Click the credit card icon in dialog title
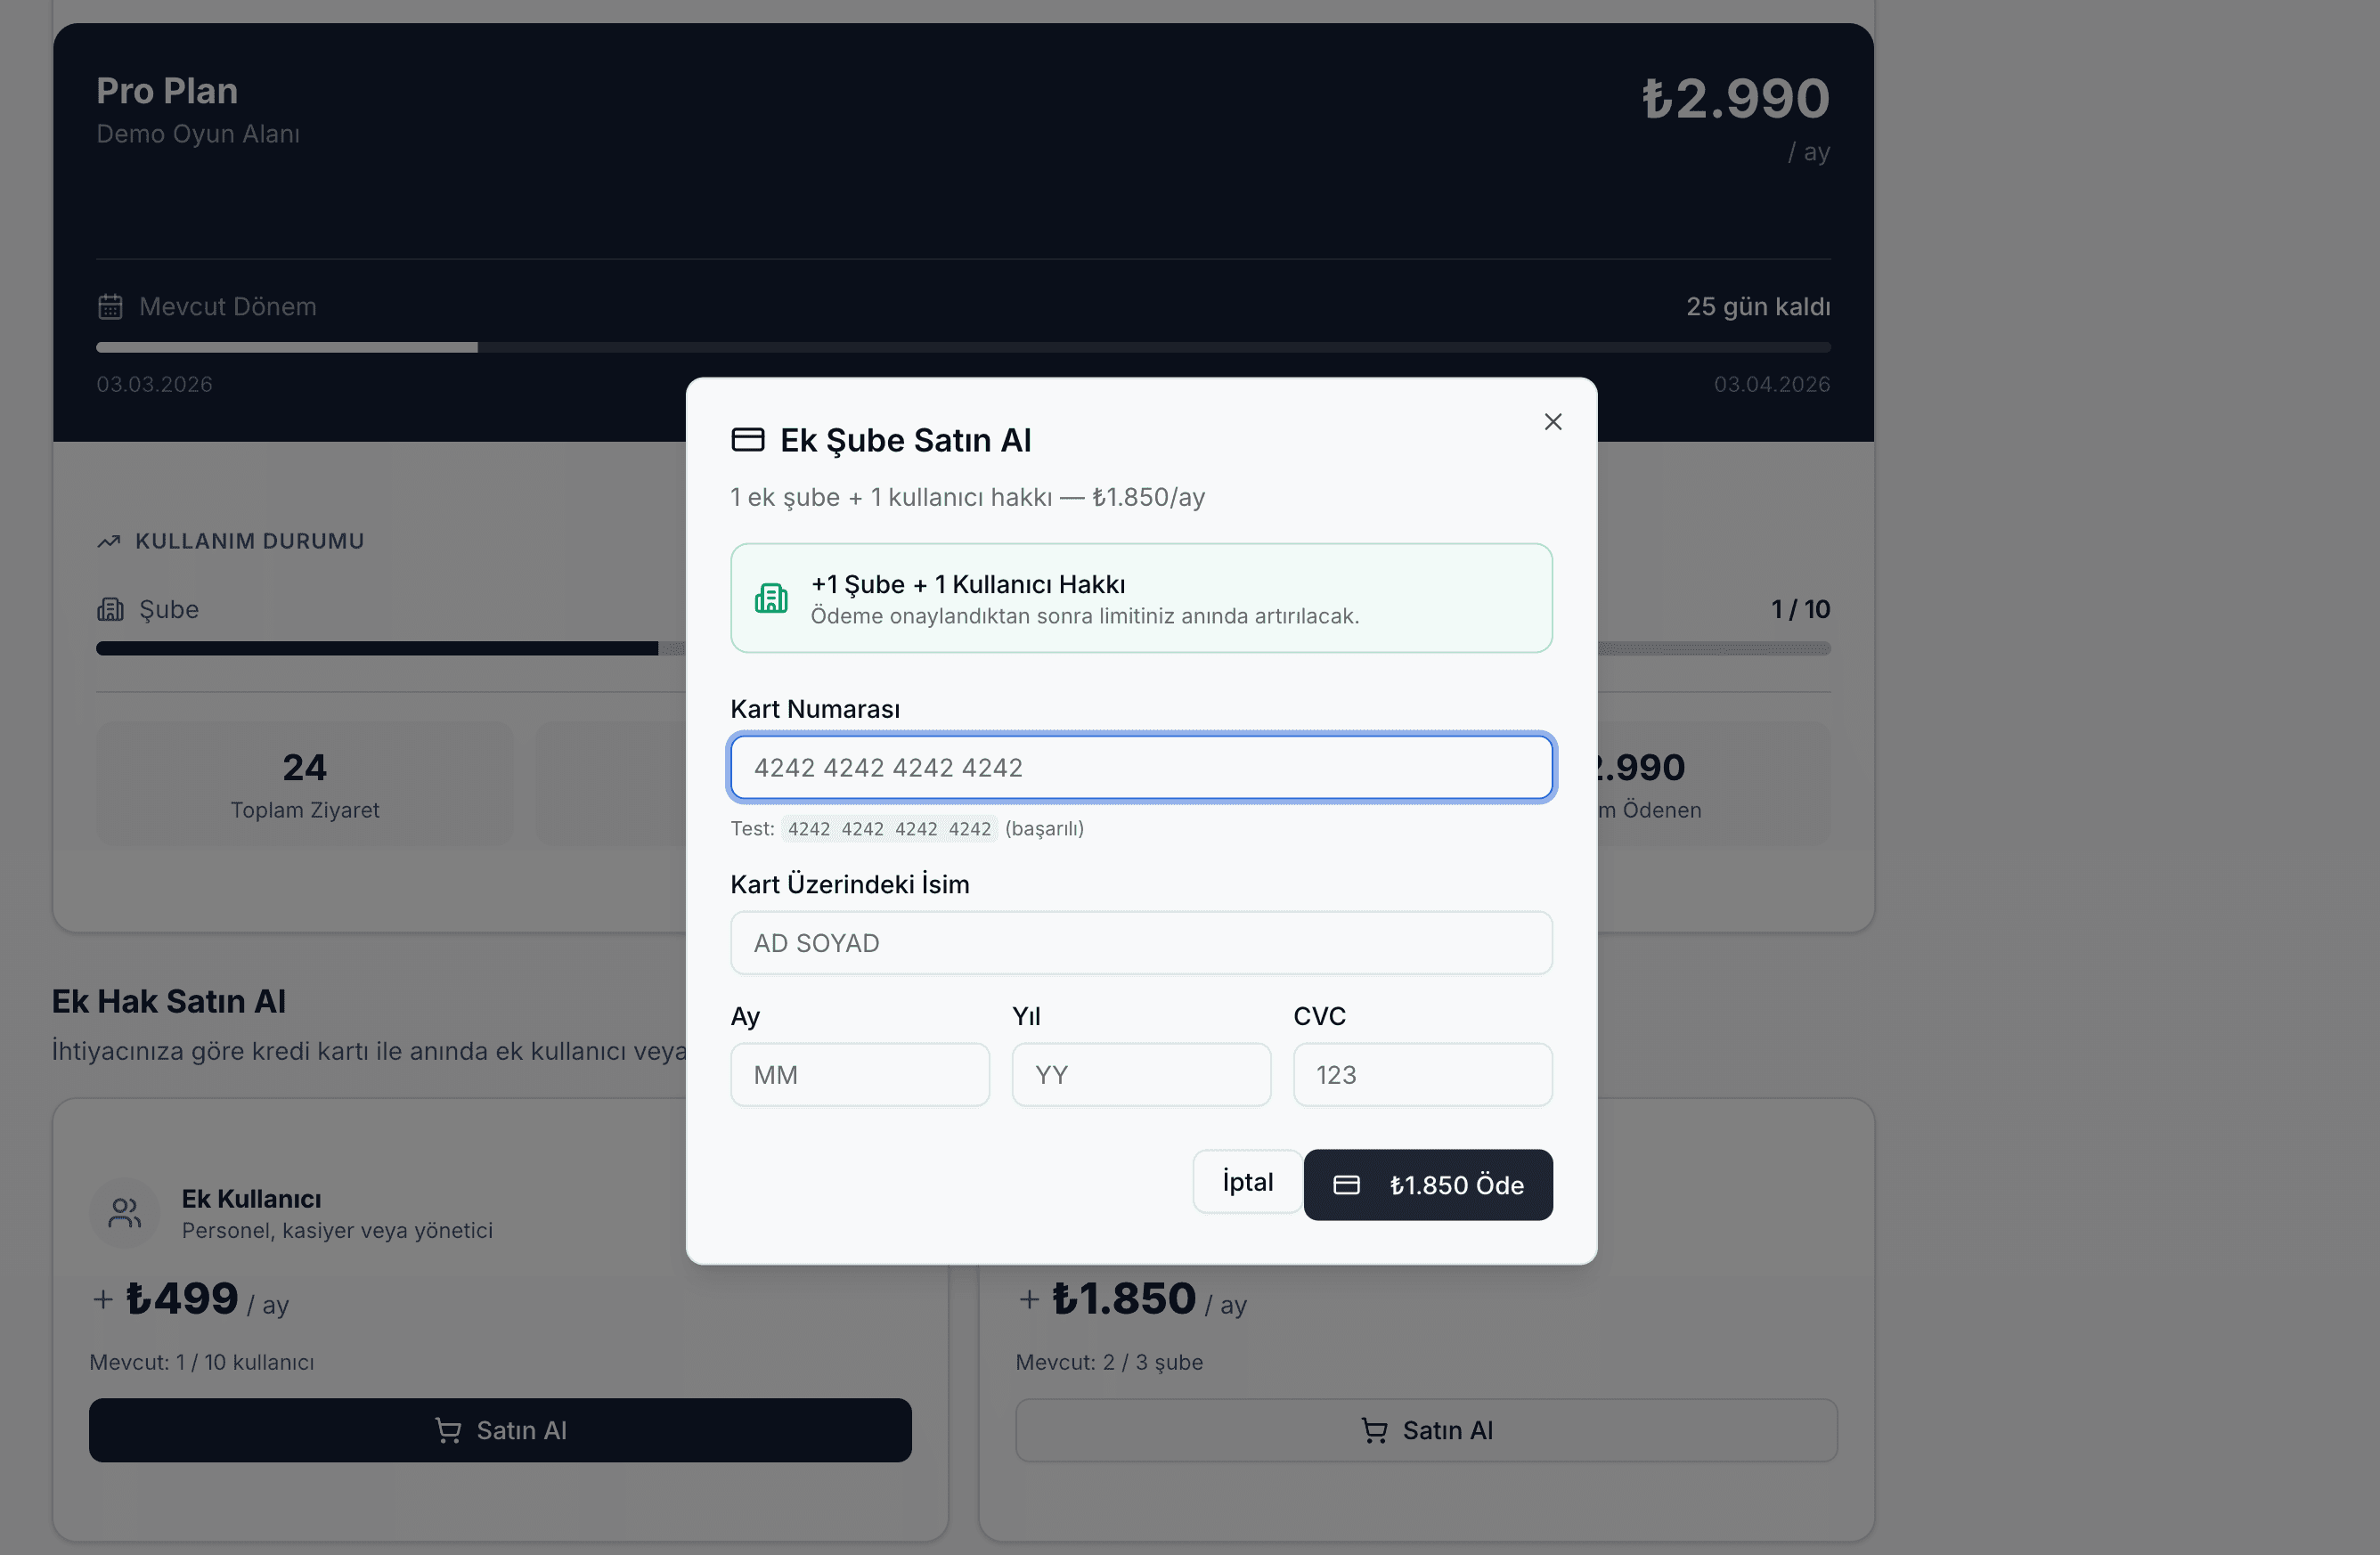The height and width of the screenshot is (1555, 2380). pos(747,440)
